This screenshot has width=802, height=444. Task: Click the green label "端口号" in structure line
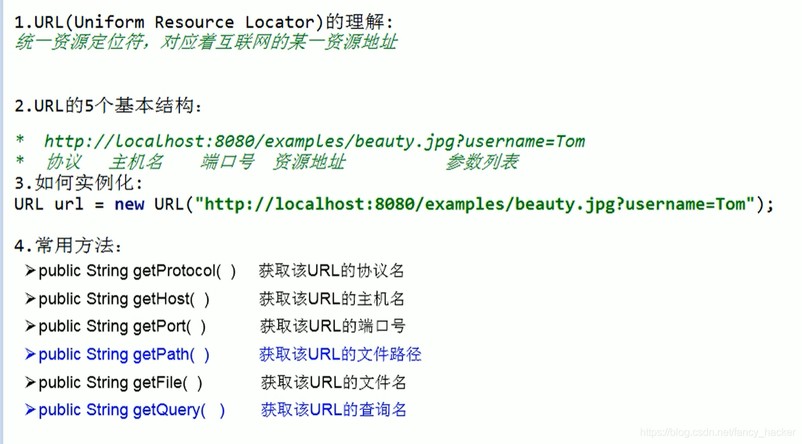[227, 162]
